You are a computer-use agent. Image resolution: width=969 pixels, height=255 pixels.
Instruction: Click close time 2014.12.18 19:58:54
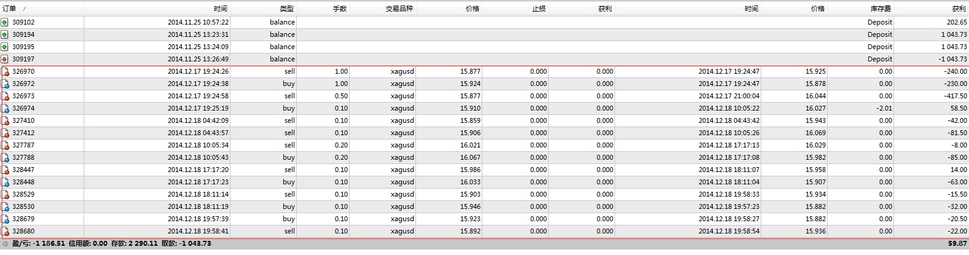tap(729, 231)
